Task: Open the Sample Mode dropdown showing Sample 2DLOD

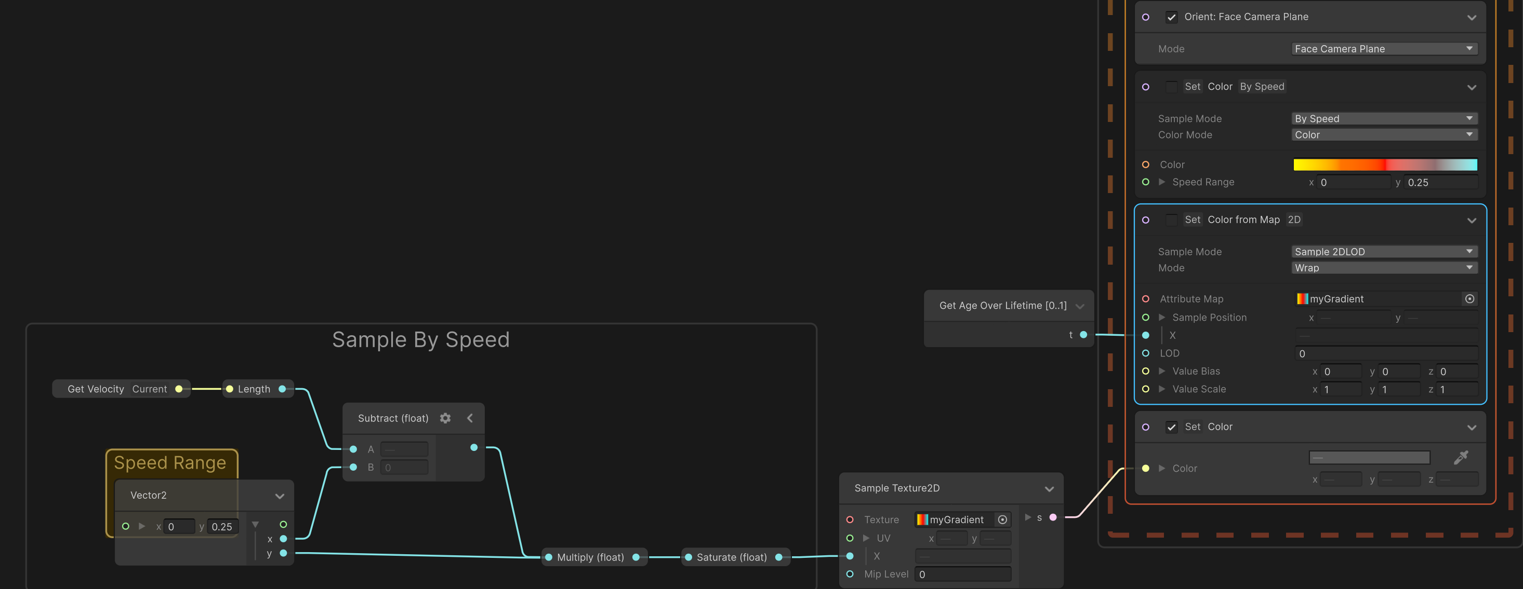Action: tap(1384, 251)
